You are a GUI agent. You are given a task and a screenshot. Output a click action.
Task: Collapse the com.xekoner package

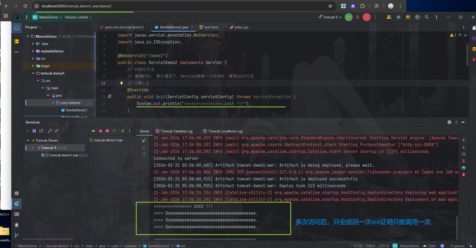[52, 103]
